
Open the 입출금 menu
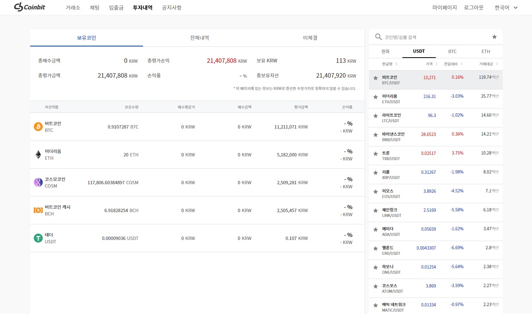[x=116, y=7]
